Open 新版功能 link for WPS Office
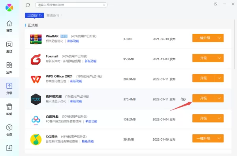This screenshot has height=156, width=237. pos(76,81)
